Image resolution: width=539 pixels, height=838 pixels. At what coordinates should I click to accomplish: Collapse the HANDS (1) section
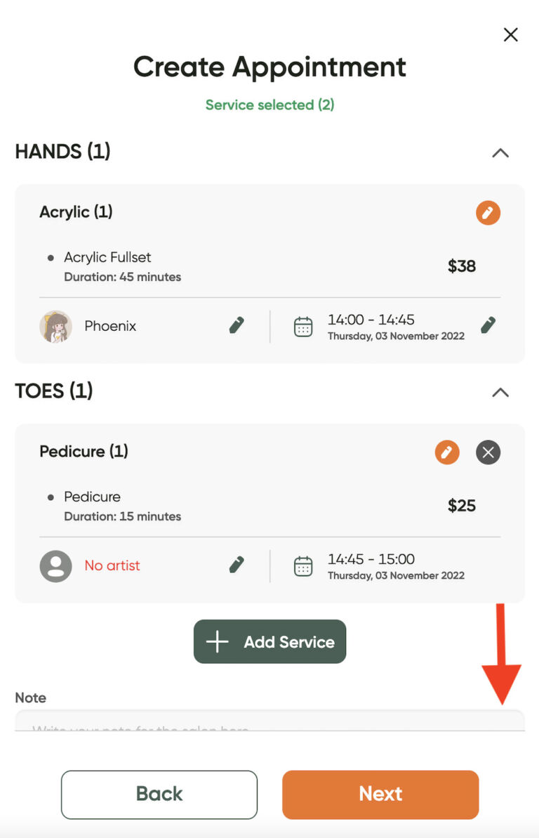pyautogui.click(x=500, y=153)
